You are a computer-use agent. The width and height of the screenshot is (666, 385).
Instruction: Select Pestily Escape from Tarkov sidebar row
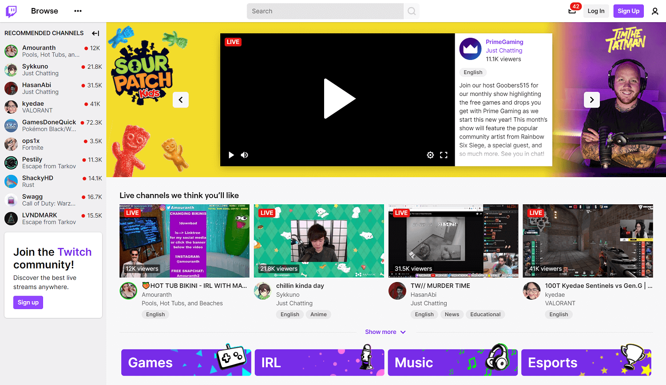[x=53, y=163]
